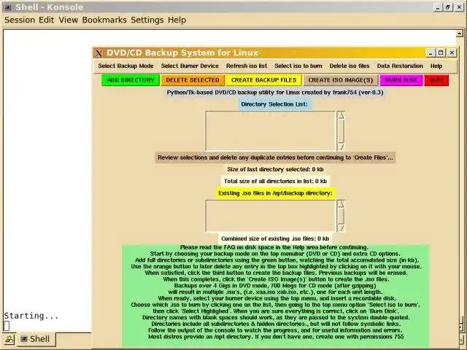467x350 pixels.
Task: Close the DVD/CD Backup System window
Action: 452,53
